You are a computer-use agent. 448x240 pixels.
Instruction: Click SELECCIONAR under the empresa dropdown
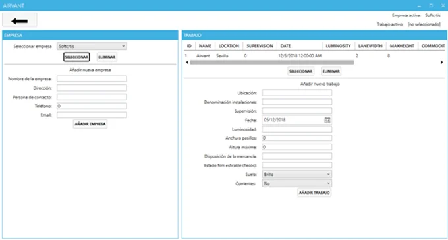pos(76,57)
